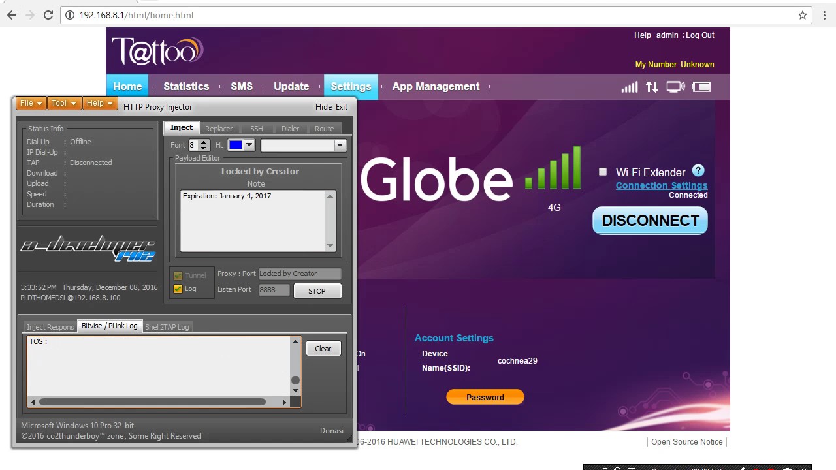Open the Connection Settings link

[x=662, y=185]
